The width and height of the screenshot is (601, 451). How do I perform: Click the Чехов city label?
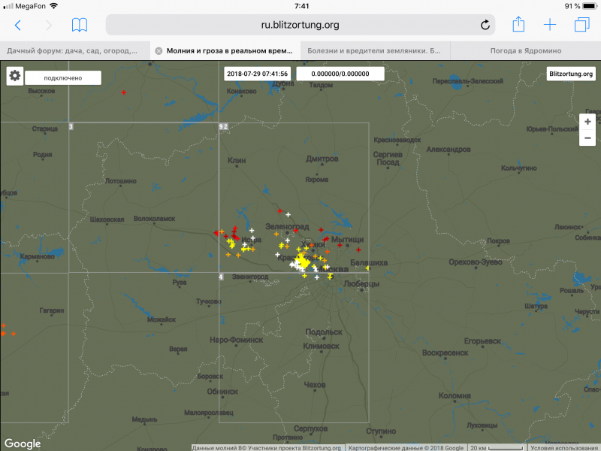click(315, 385)
